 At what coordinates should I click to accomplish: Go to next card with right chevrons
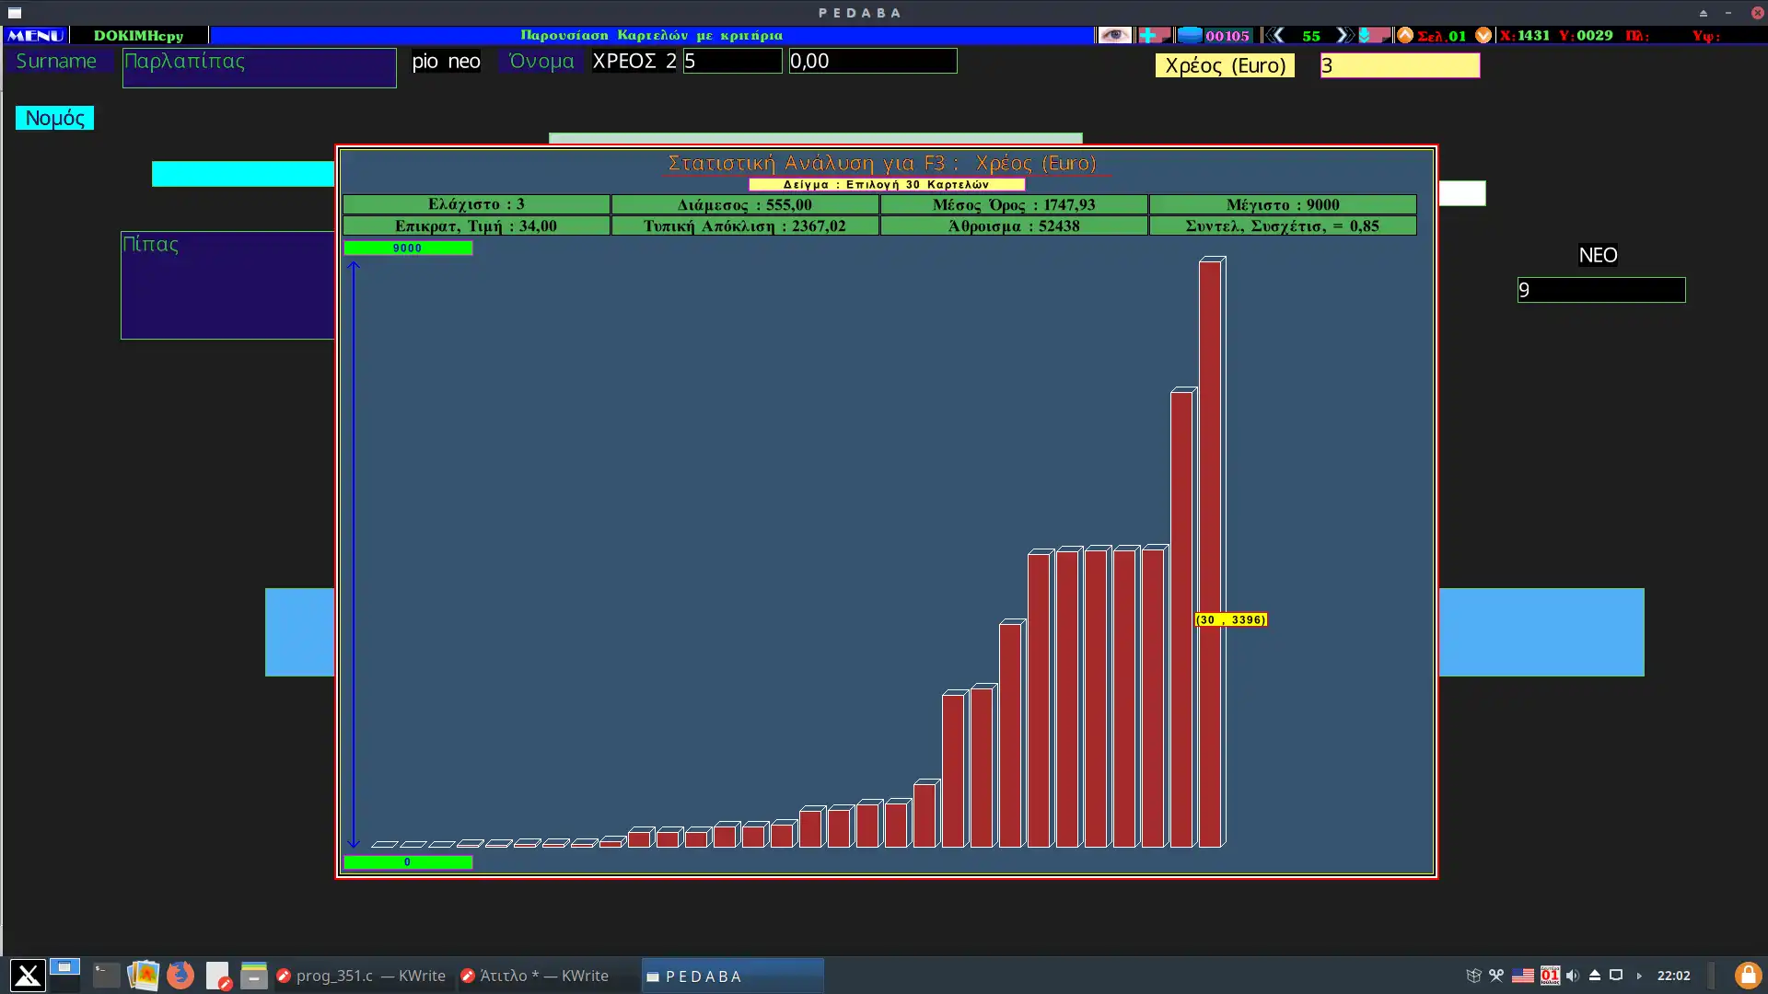[x=1344, y=35]
